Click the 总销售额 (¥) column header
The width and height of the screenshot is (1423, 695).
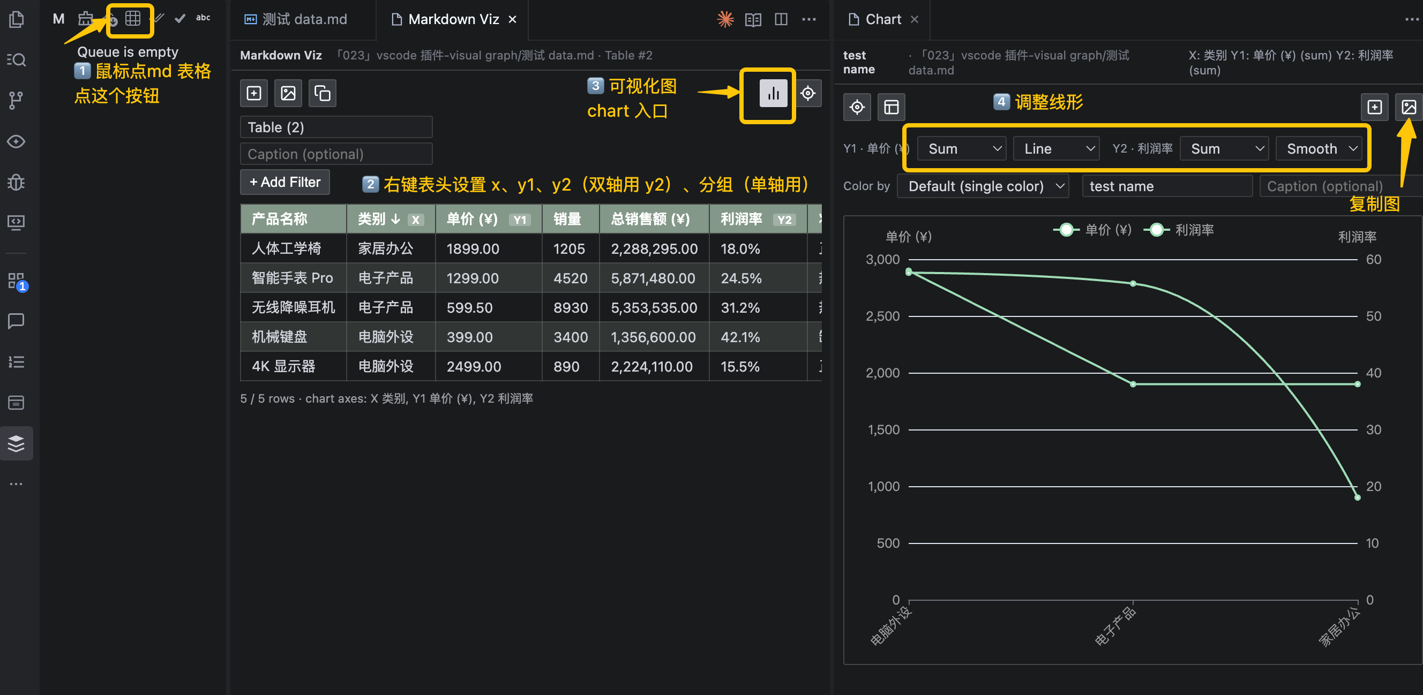[x=654, y=219]
